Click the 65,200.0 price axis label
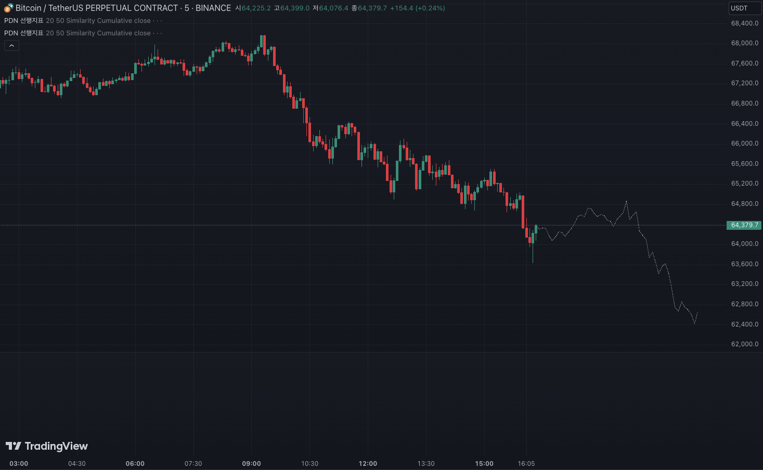The image size is (763, 470). (x=745, y=184)
